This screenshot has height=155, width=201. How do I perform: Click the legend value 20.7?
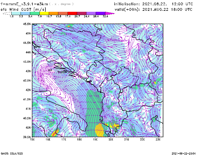click(77, 16)
